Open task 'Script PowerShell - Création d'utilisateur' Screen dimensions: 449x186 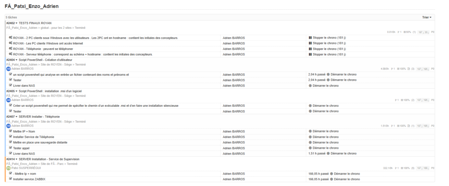46,60
